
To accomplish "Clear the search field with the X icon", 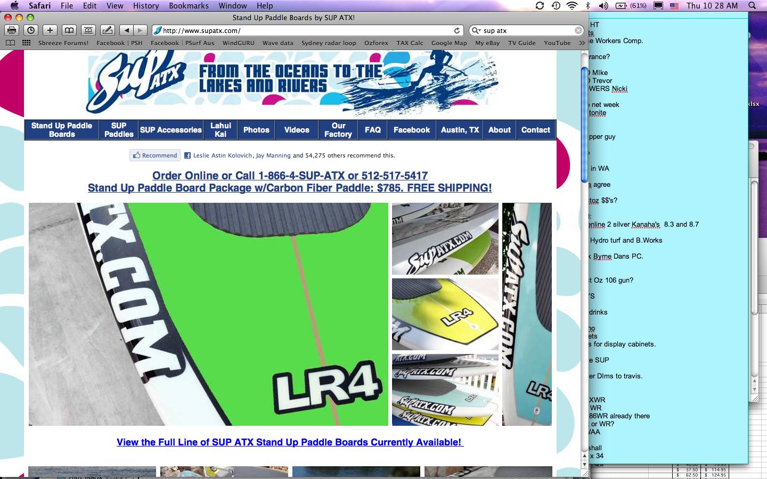I will 578,30.
